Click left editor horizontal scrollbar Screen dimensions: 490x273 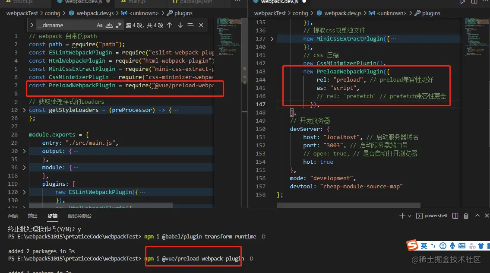pos(101,206)
